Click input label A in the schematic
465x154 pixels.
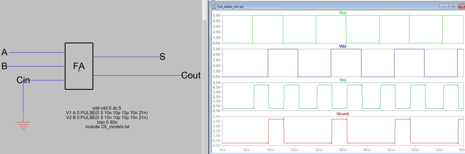(4, 52)
